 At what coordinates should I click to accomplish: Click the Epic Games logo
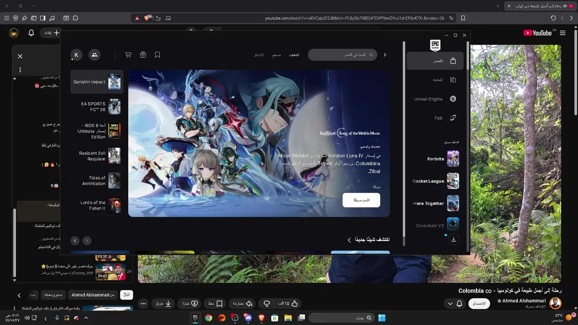point(435,45)
